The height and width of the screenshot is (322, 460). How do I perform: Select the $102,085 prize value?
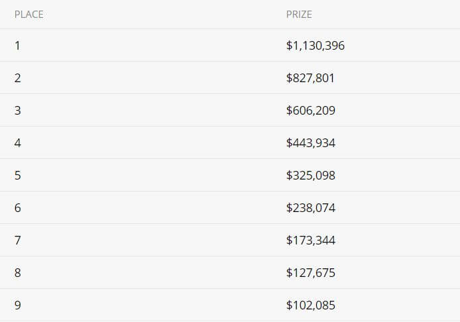pyautogui.click(x=311, y=305)
